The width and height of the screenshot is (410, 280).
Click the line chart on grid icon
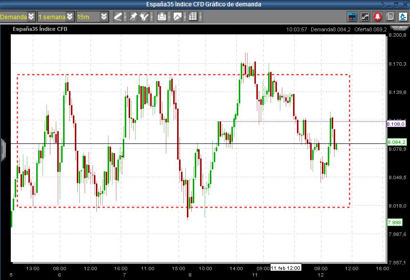[x=365, y=17]
